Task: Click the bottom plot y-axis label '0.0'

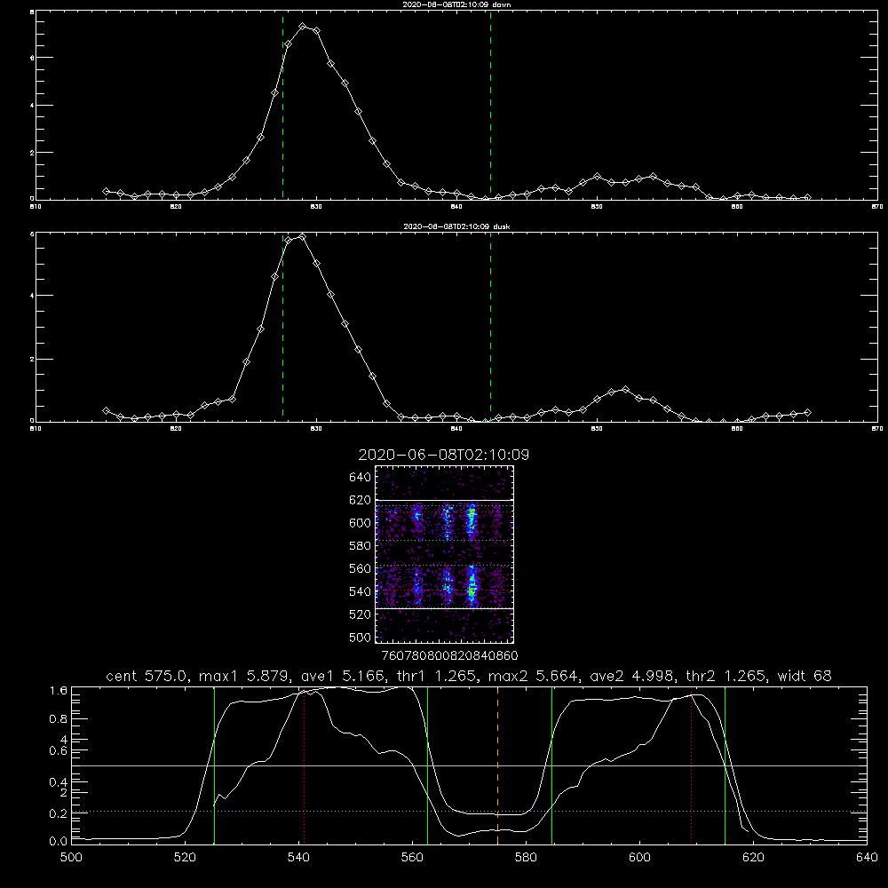Action: point(59,841)
